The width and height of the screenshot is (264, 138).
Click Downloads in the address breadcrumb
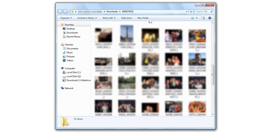click(x=112, y=11)
